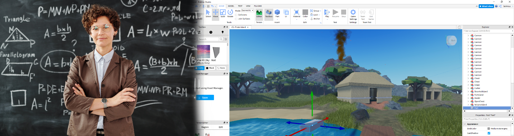Viewport: 514px width, 136px height.
Task: Expand the VolcanoIsland tree item
Action: 468,105
